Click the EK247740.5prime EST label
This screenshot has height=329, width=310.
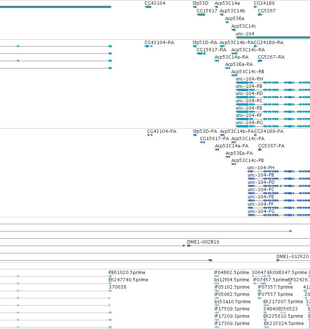pyautogui.click(x=128, y=280)
